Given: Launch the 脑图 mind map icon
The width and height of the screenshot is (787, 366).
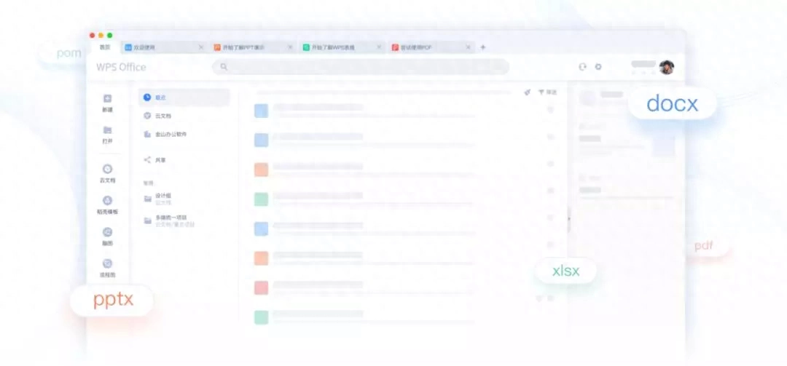Looking at the screenshot, I should (107, 232).
